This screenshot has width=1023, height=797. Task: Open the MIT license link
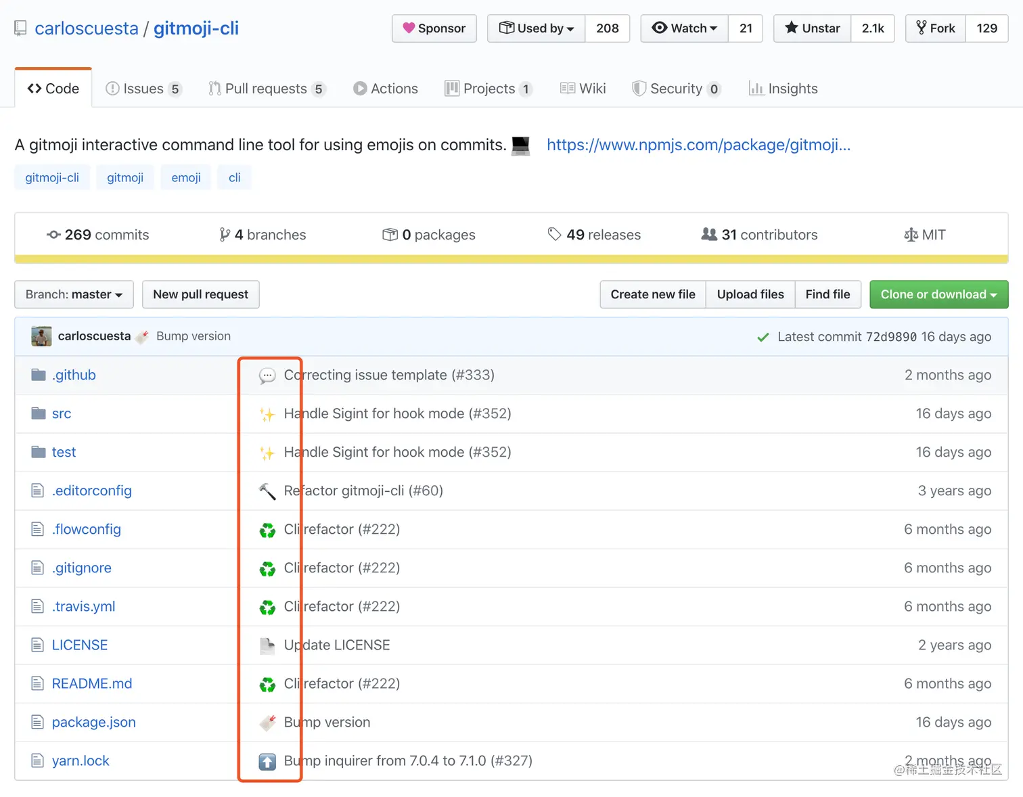coord(925,235)
